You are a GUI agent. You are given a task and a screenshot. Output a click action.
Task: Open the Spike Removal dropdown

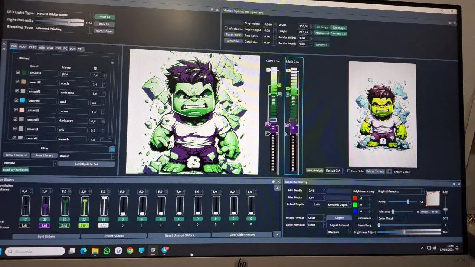tap(317, 225)
